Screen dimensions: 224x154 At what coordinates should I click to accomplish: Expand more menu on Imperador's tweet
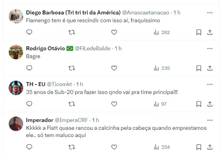[x=210, y=120]
